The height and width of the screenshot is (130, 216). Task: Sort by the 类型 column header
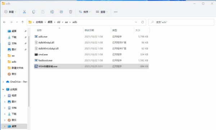click(114, 30)
